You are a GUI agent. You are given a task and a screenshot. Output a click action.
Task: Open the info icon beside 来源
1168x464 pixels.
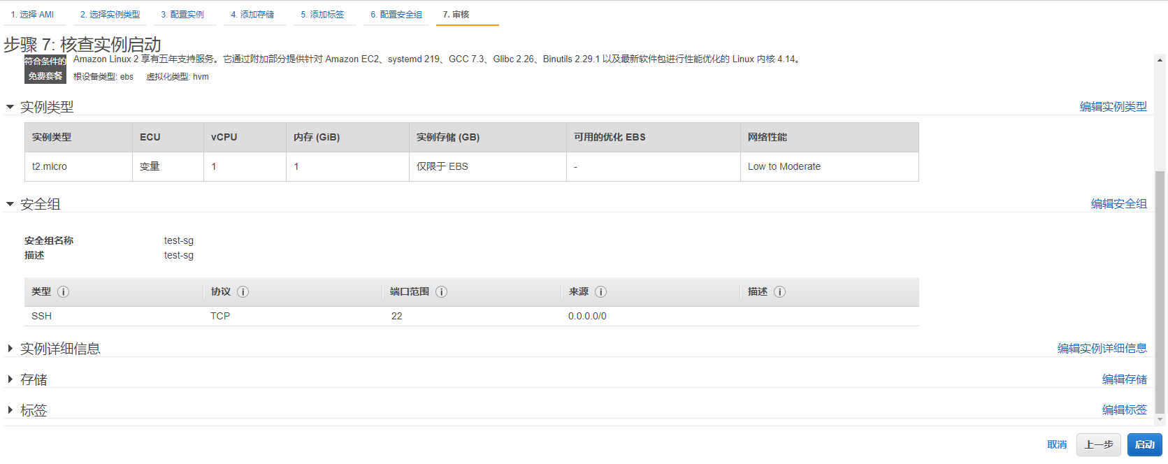click(600, 292)
